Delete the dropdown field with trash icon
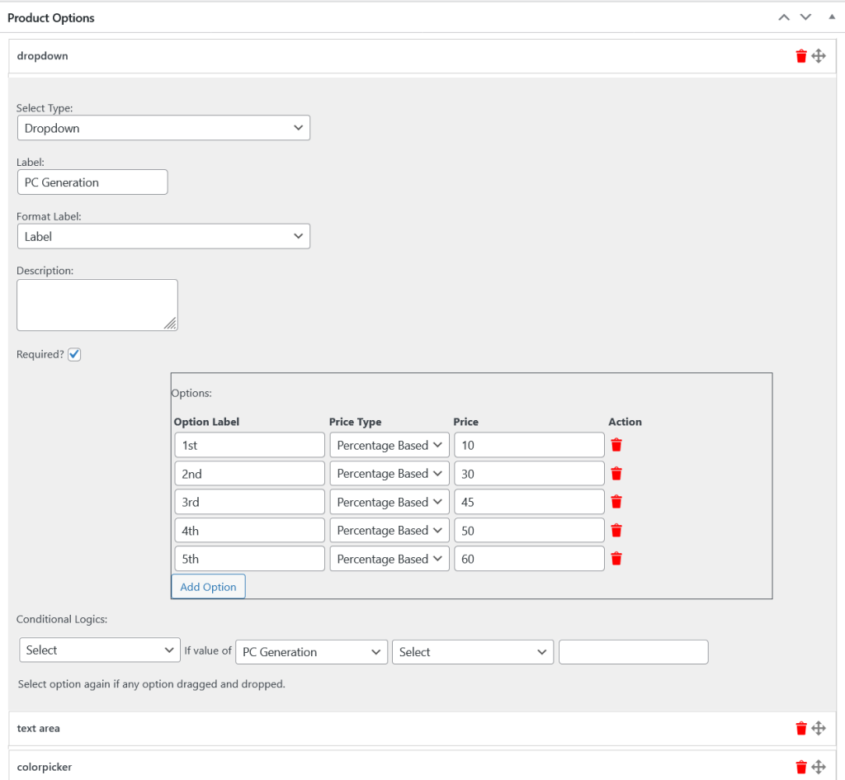 click(x=800, y=56)
